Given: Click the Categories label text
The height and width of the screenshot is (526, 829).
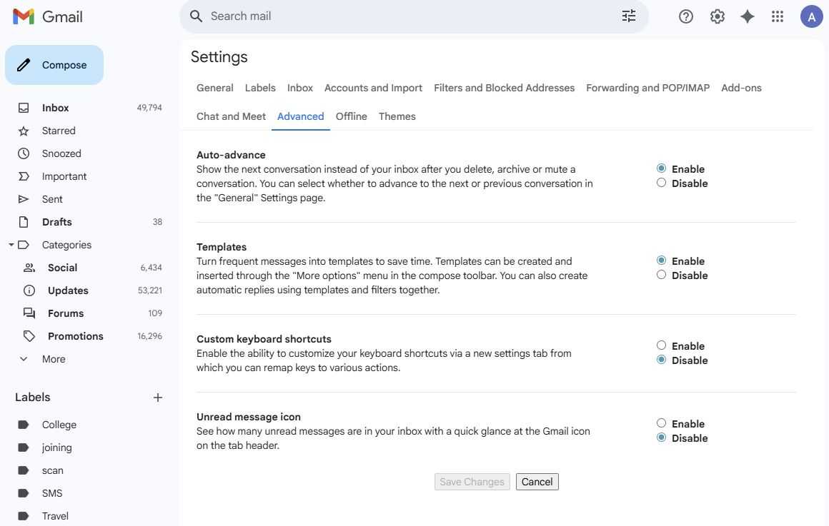Looking at the screenshot, I should click(66, 245).
